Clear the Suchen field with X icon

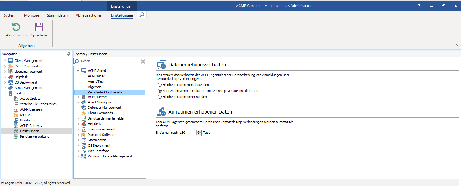pyautogui.click(x=143, y=61)
